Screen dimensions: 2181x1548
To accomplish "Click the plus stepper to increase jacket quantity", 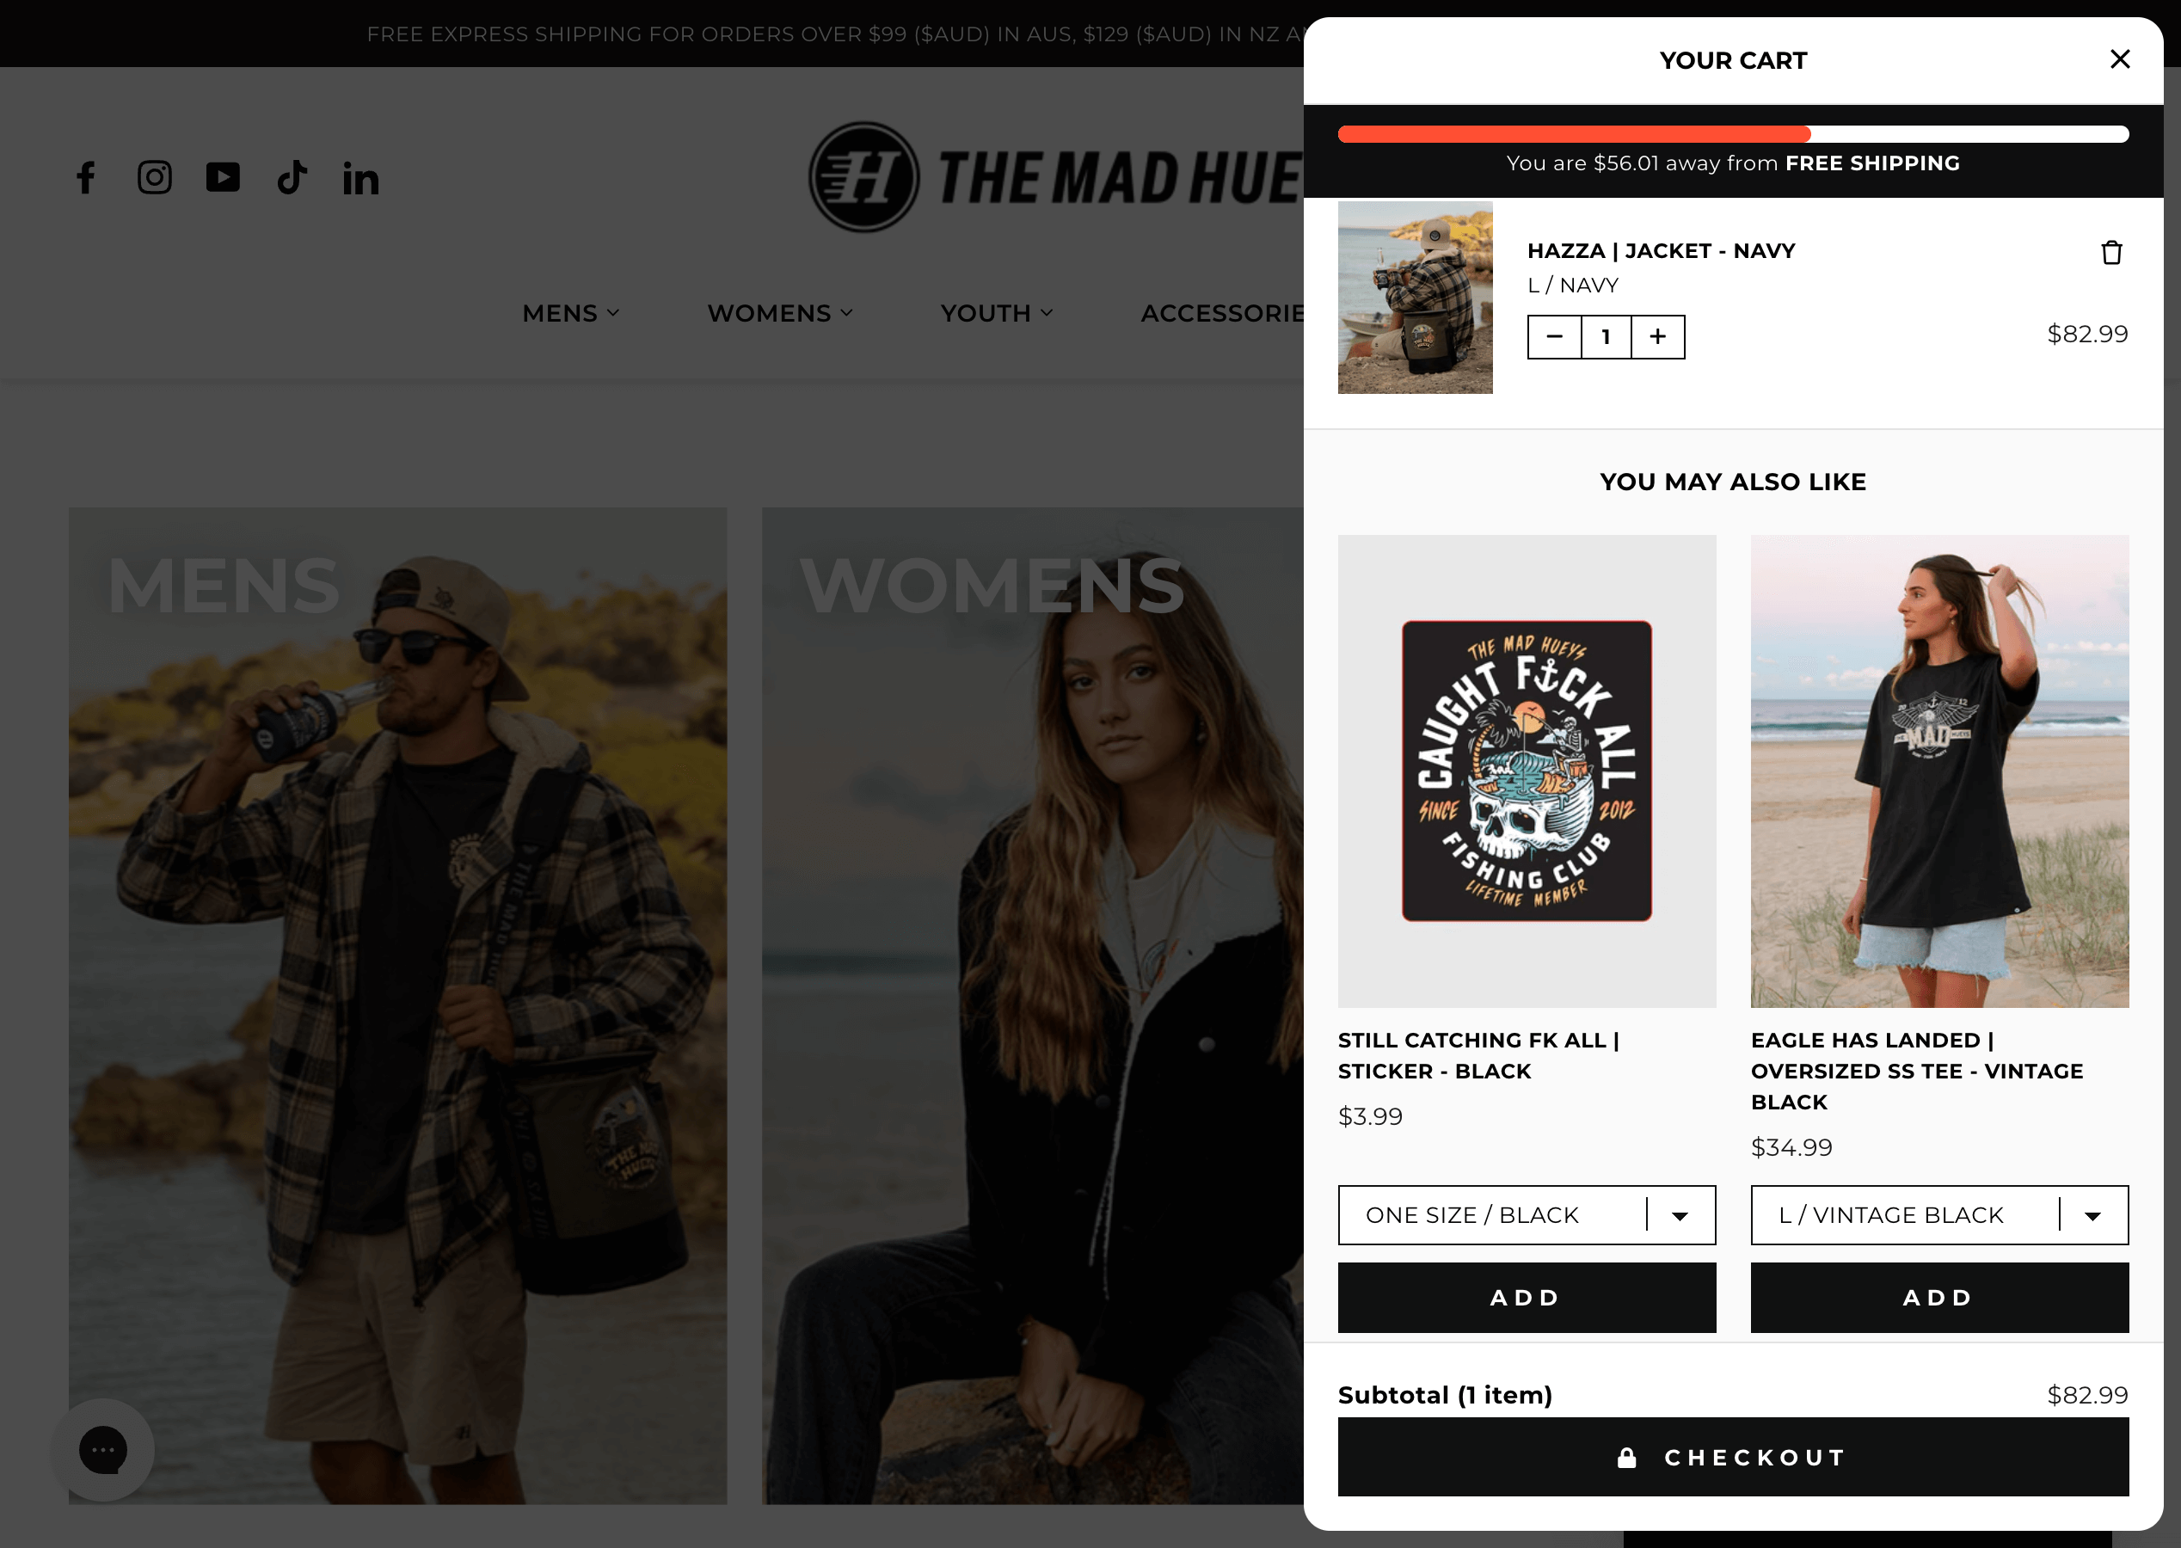I will pos(1656,337).
